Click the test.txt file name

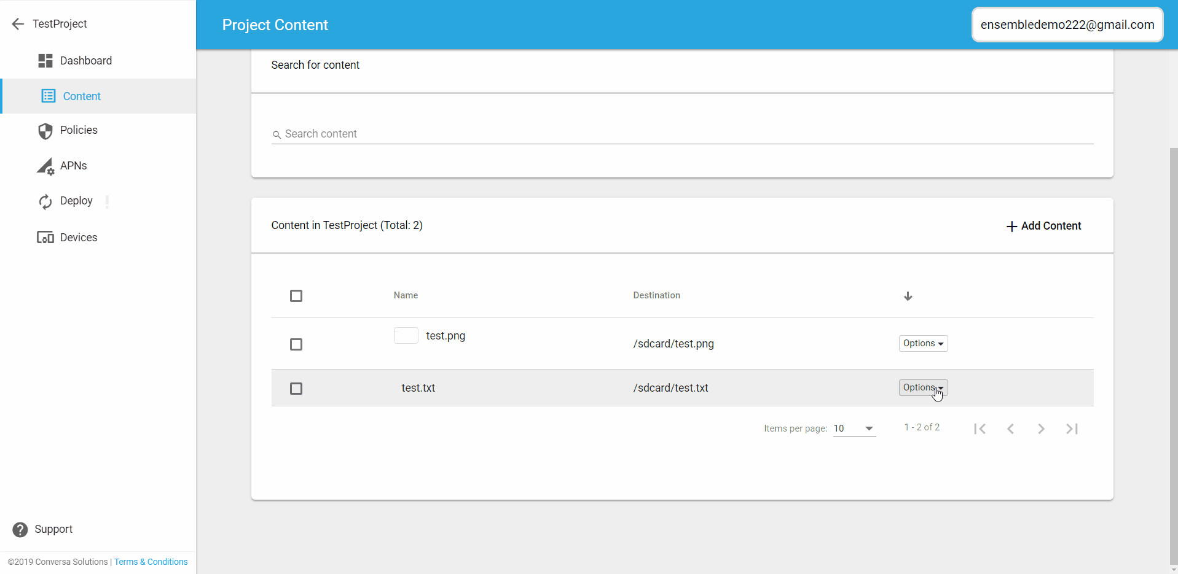pyautogui.click(x=418, y=388)
